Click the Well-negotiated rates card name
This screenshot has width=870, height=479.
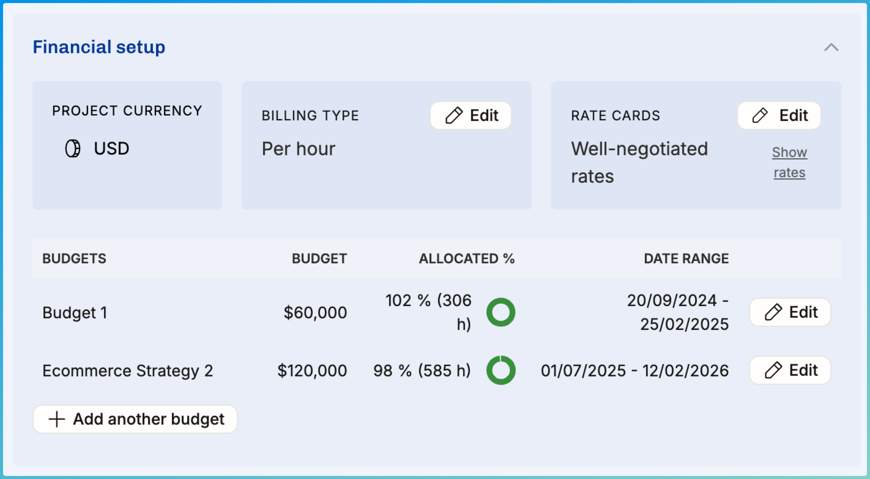(639, 162)
